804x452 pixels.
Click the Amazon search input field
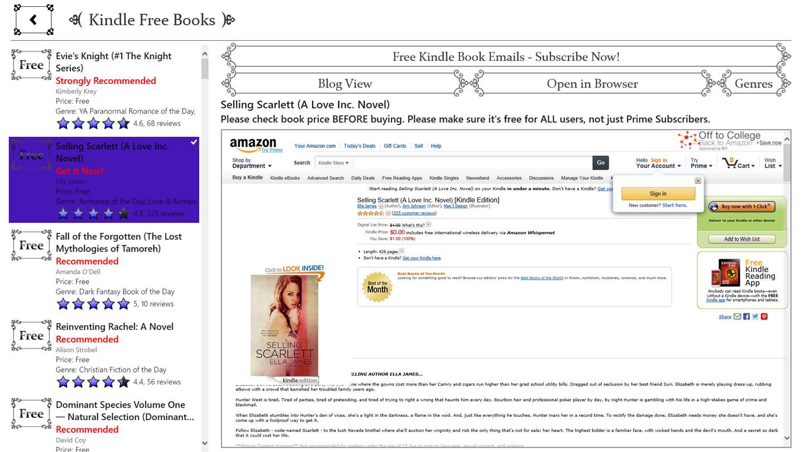pos(472,163)
